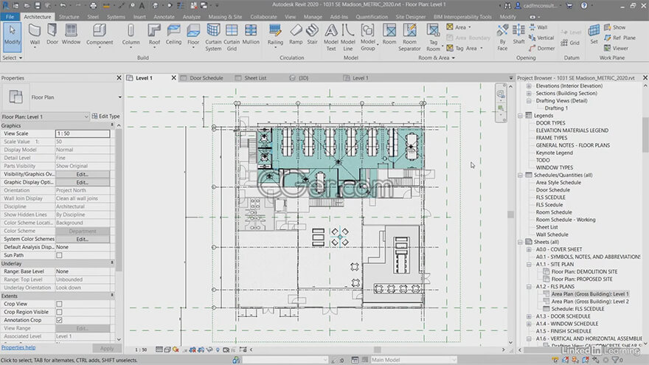Collapse the Schedules/Quantities (all) node
The image size is (649, 365).
click(520, 175)
